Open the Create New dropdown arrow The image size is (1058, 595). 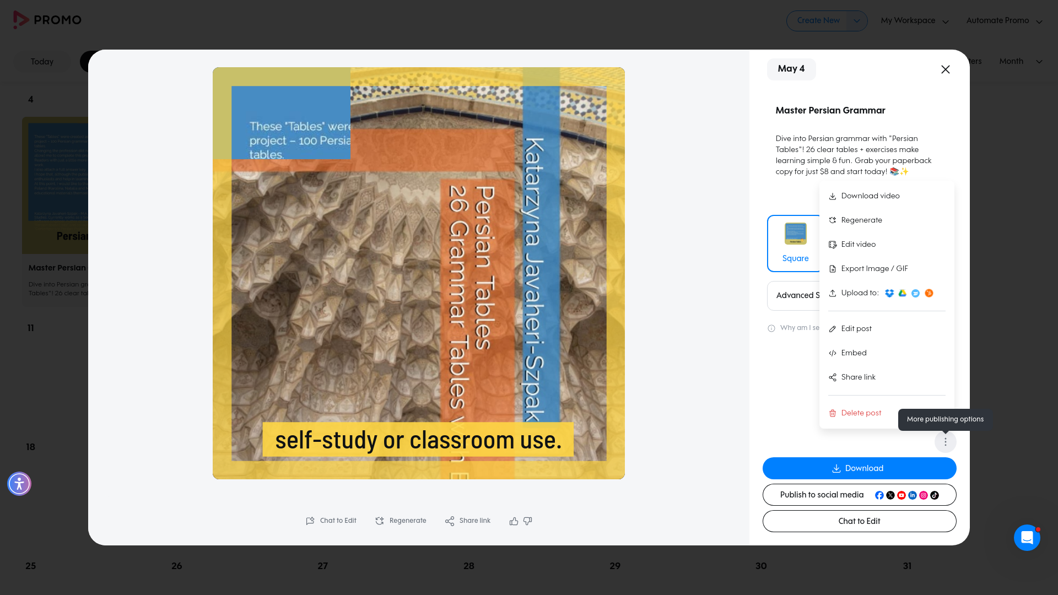pos(857,21)
